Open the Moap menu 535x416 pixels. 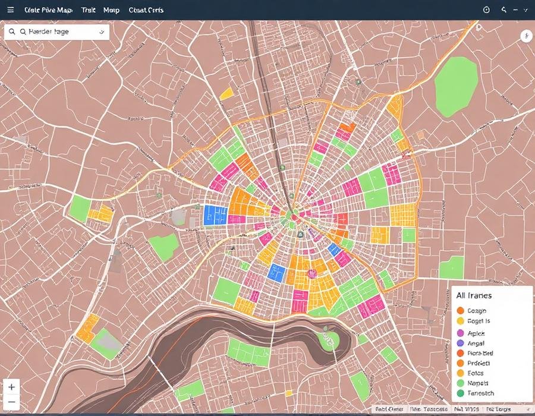click(111, 10)
